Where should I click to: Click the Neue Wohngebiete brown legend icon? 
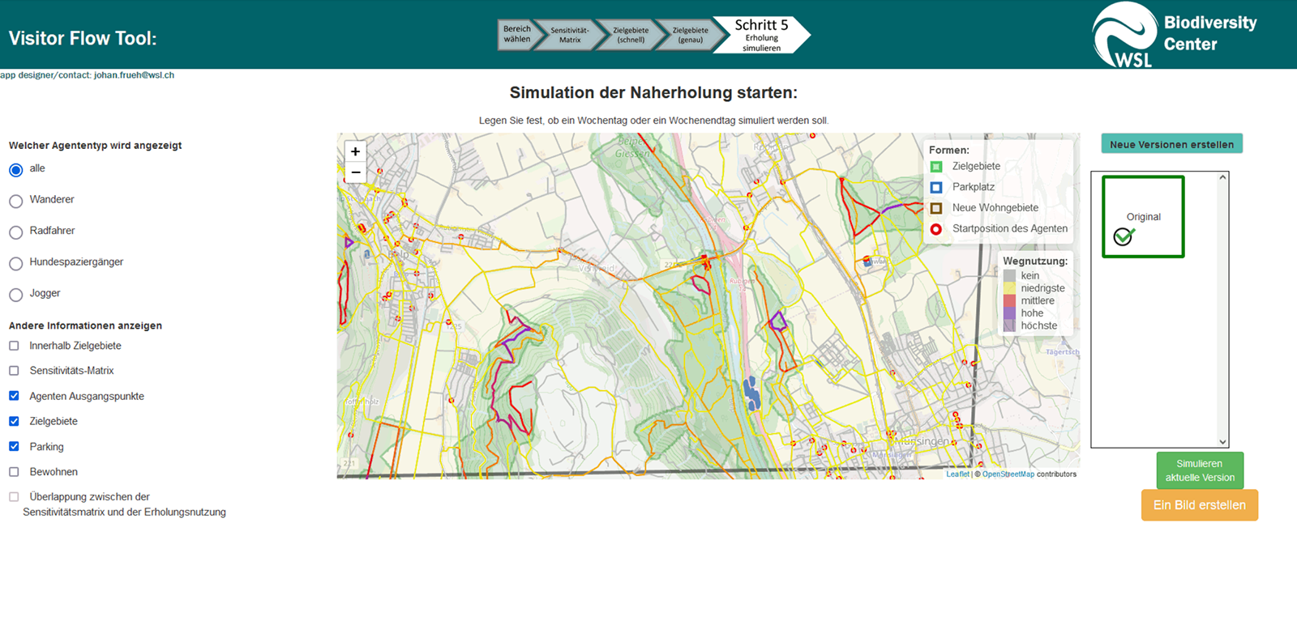pyautogui.click(x=936, y=208)
